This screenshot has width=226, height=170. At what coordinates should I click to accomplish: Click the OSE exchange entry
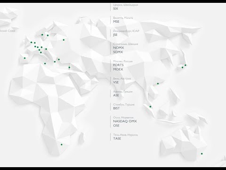(x=116, y=126)
